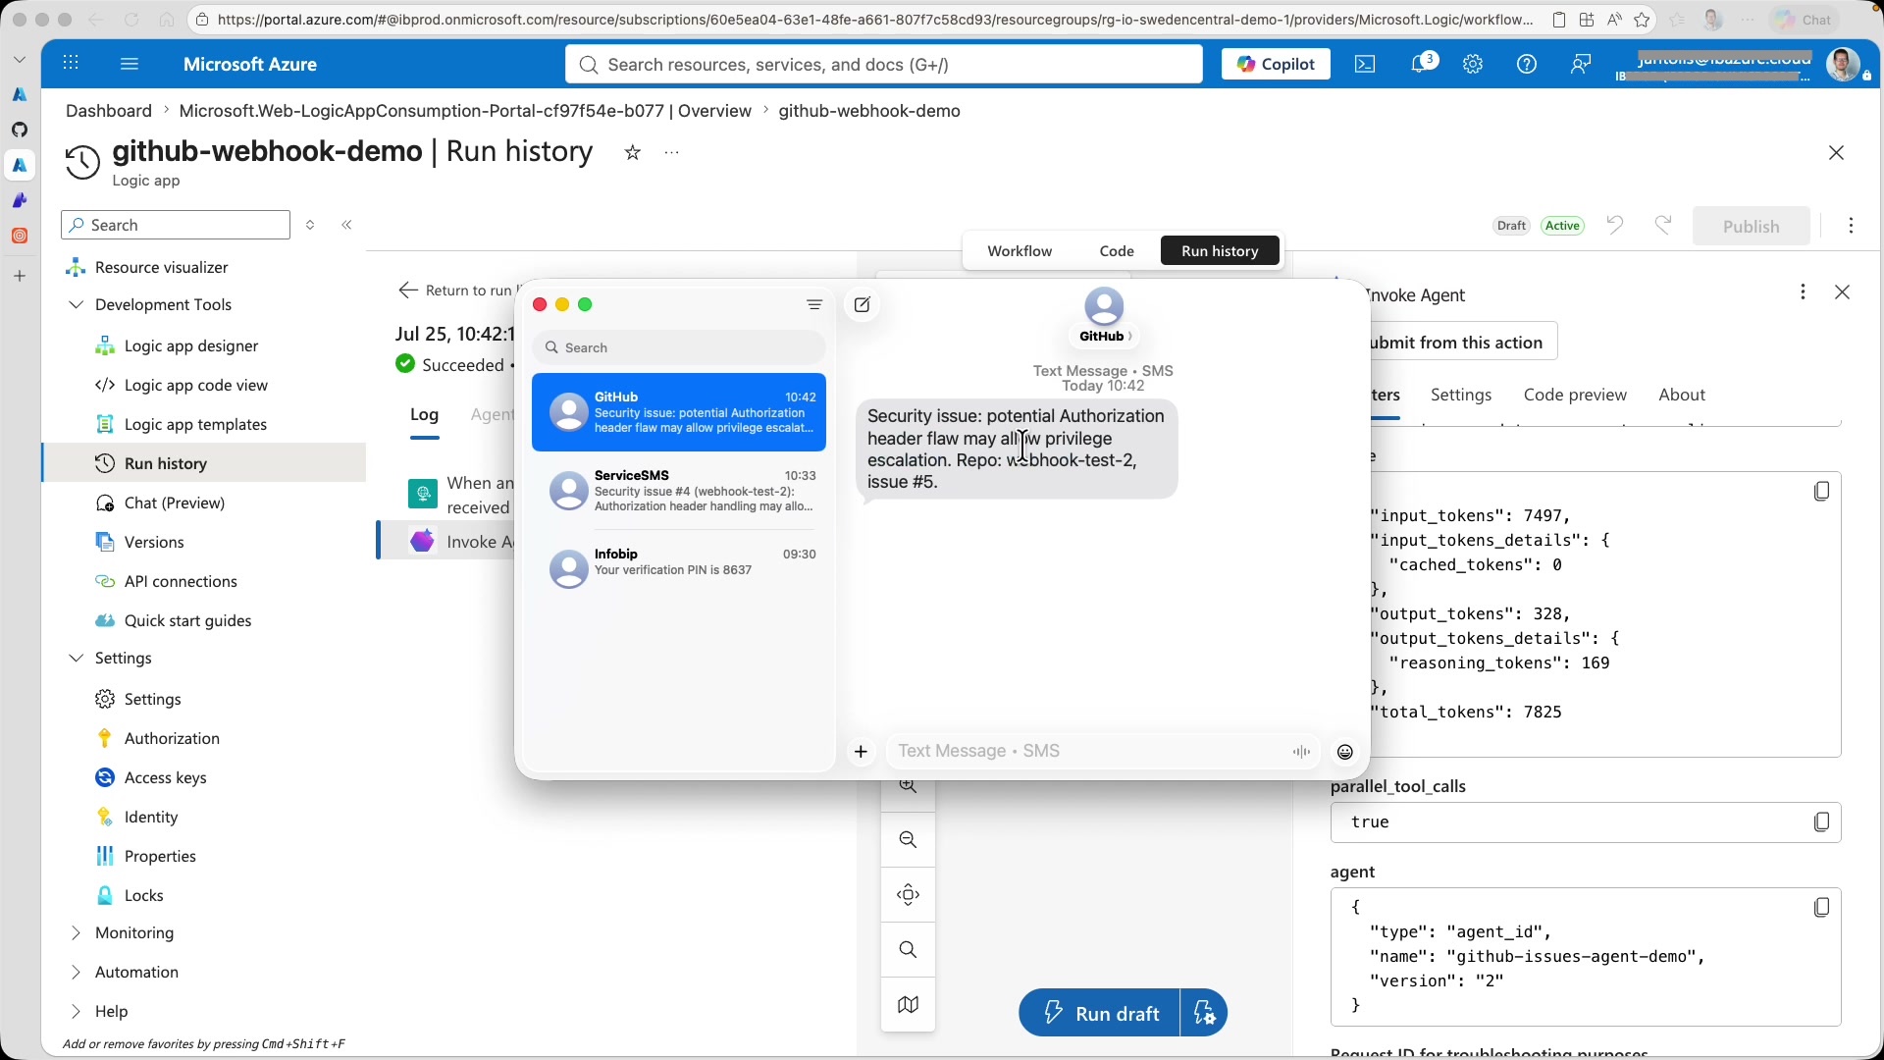Collapse the Settings section in sidebar
The image size is (1884, 1060).
click(x=76, y=659)
